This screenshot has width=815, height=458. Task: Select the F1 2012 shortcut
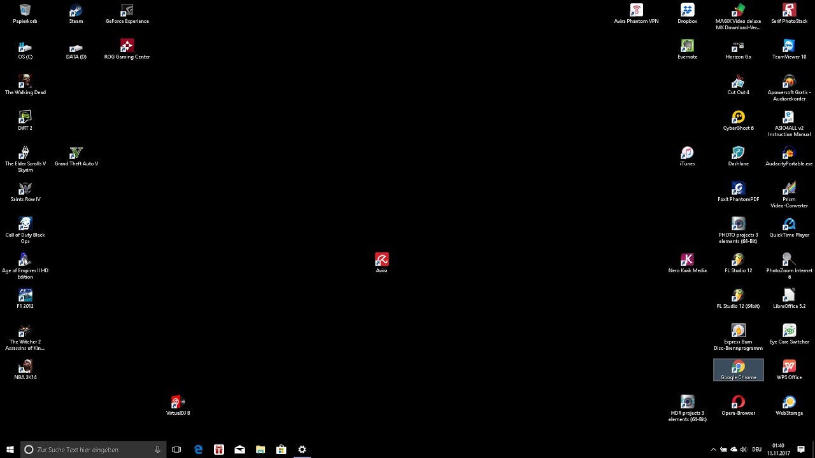[x=25, y=299]
